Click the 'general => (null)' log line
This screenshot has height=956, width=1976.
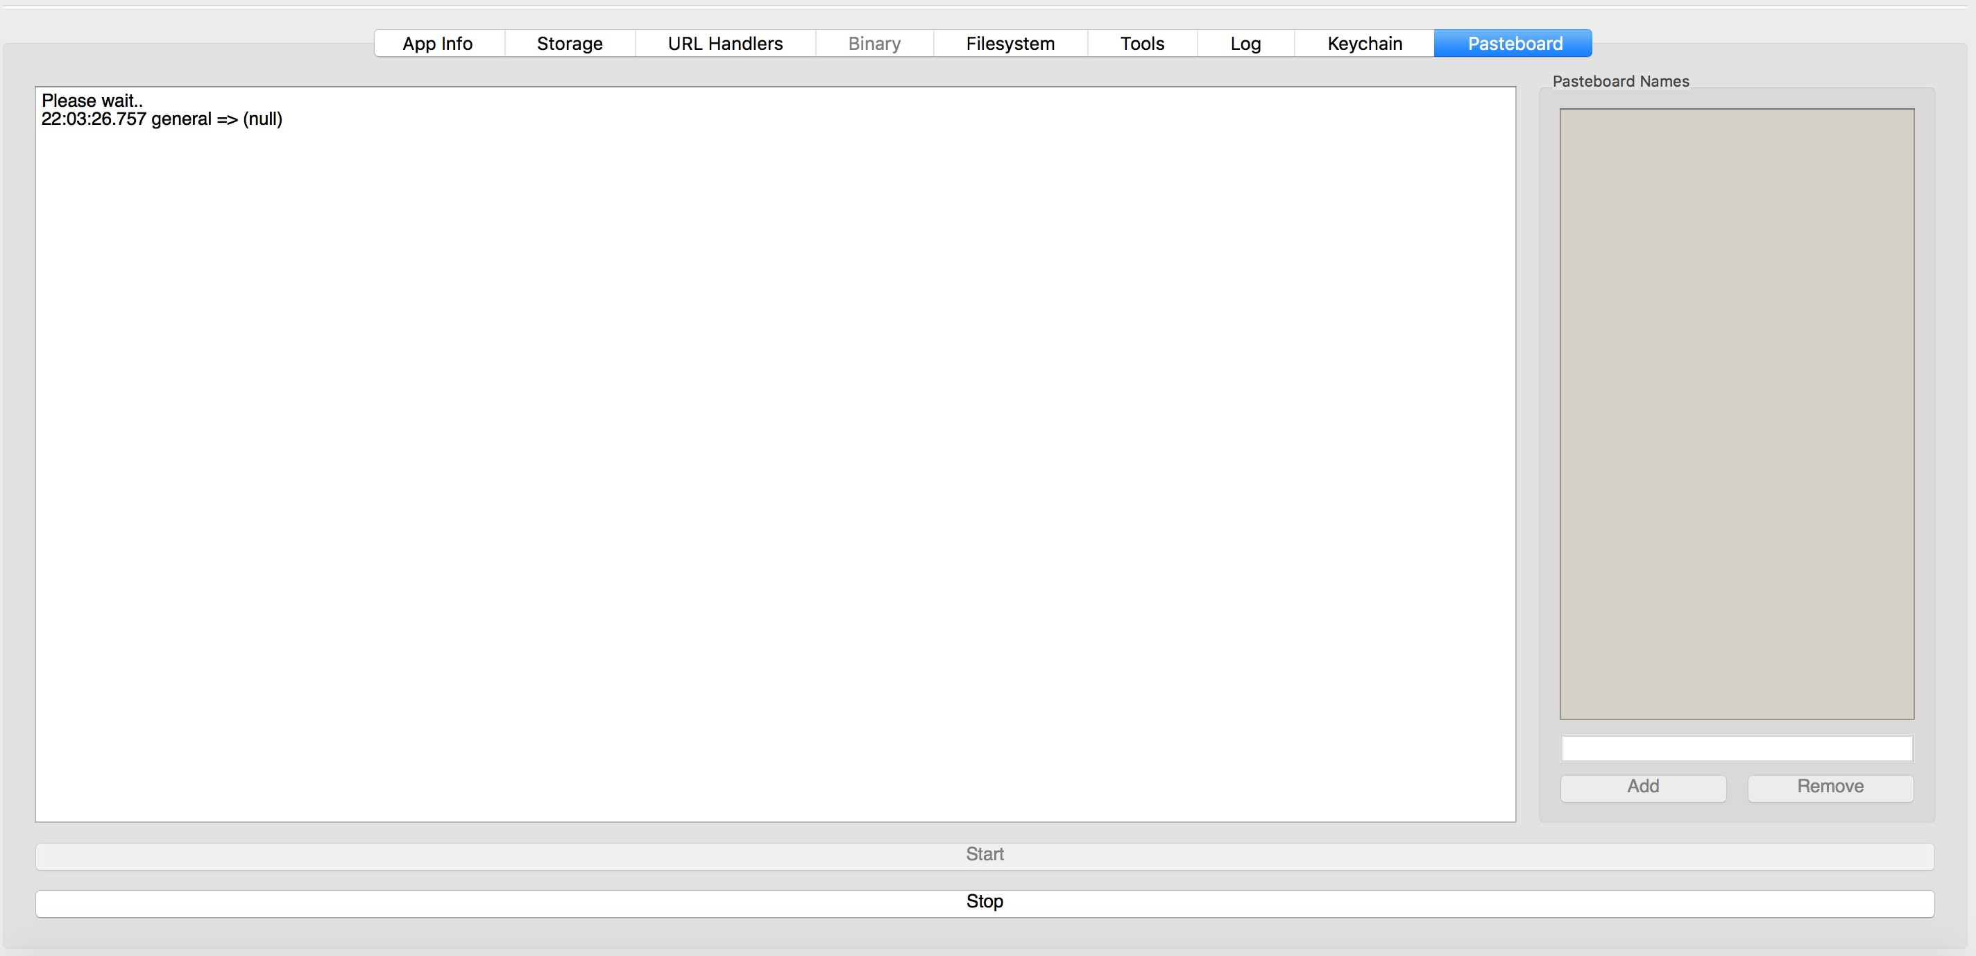pyautogui.click(x=162, y=119)
